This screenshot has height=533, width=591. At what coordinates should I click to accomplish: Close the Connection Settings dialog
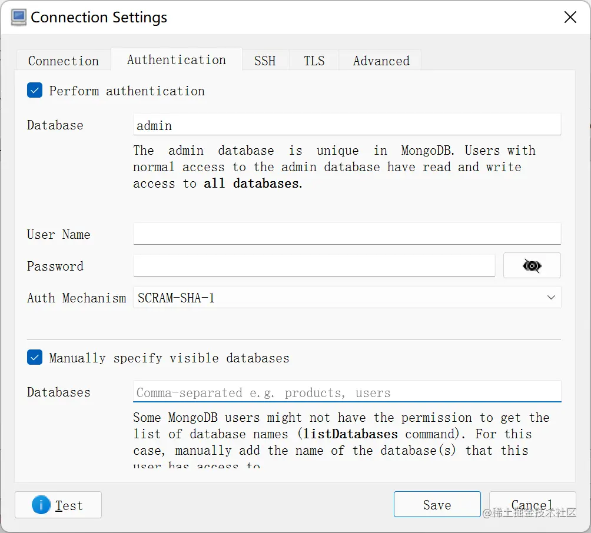coord(570,17)
